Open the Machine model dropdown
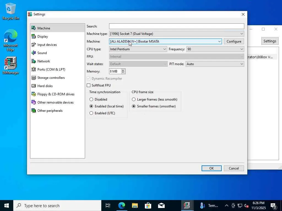 [165, 41]
